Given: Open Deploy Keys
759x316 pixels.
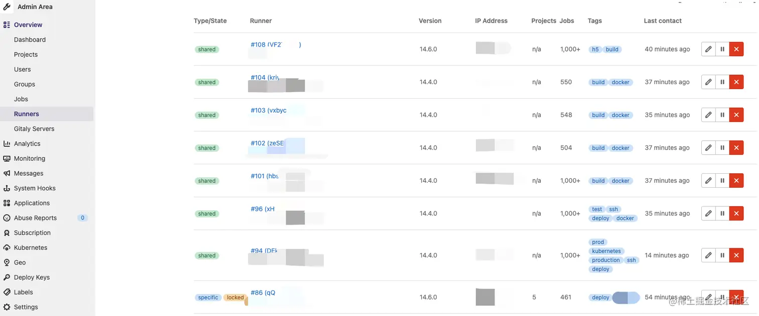Looking at the screenshot, I should (32, 277).
